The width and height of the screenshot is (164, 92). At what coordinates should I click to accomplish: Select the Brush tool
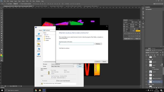tap(2, 25)
